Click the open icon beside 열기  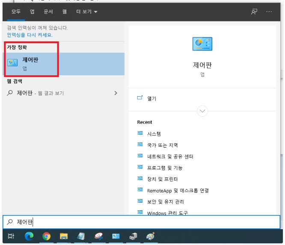coord(140,98)
